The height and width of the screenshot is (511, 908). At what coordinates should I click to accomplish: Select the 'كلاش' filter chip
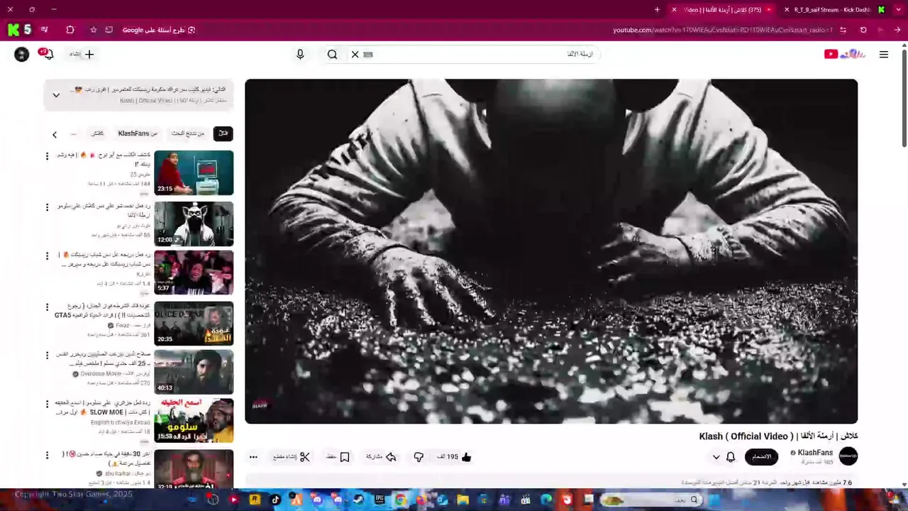(x=97, y=133)
